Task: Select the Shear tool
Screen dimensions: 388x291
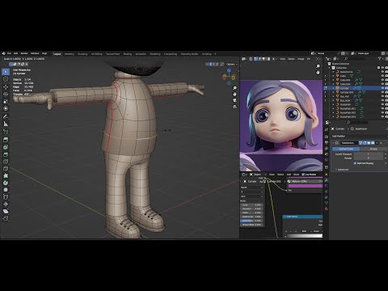Action: [6, 211]
